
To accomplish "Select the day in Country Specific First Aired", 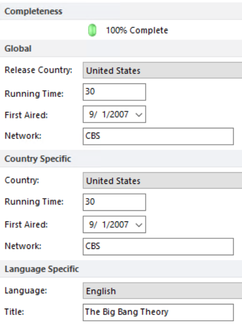I will pos(105,225).
